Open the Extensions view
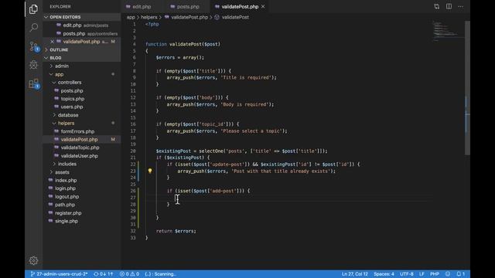The image size is (495, 278). (33, 83)
